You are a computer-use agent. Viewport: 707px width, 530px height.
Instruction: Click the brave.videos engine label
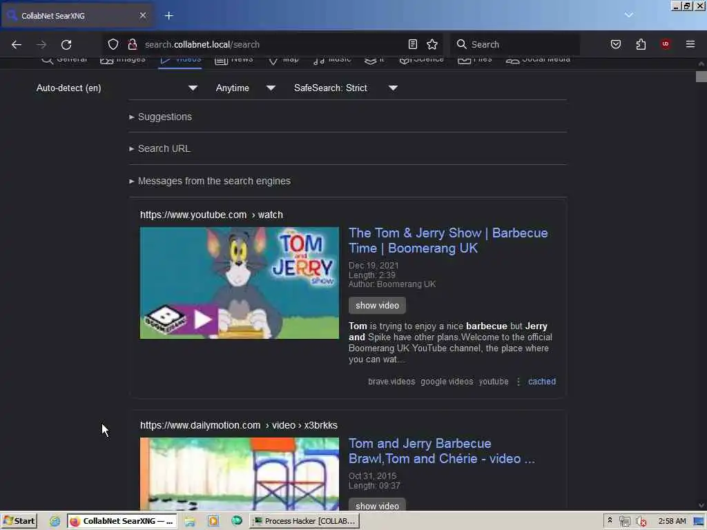pyautogui.click(x=391, y=381)
